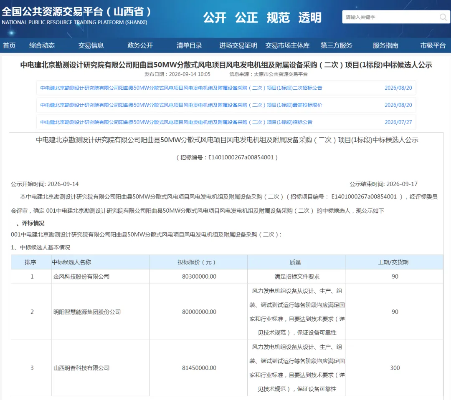
Task: Click the 山西明普科技有限公司 candidate cell
Action: 100,368
